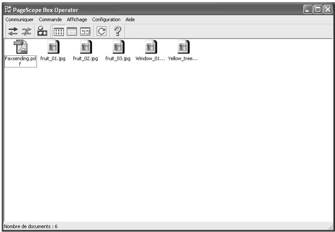The image size is (335, 232).
Task: Open the Commande menu
Action: 50,19
